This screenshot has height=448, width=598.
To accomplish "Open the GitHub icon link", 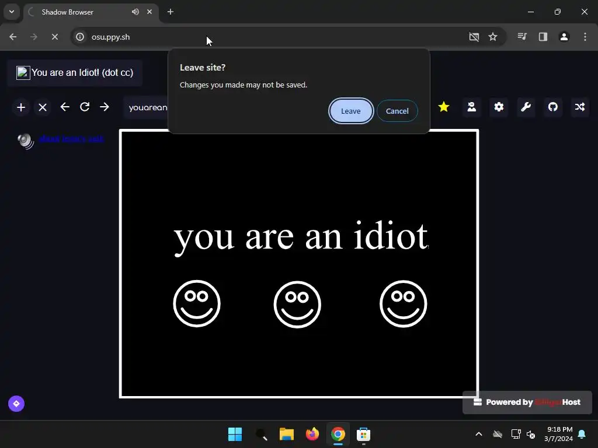I will pos(553,107).
